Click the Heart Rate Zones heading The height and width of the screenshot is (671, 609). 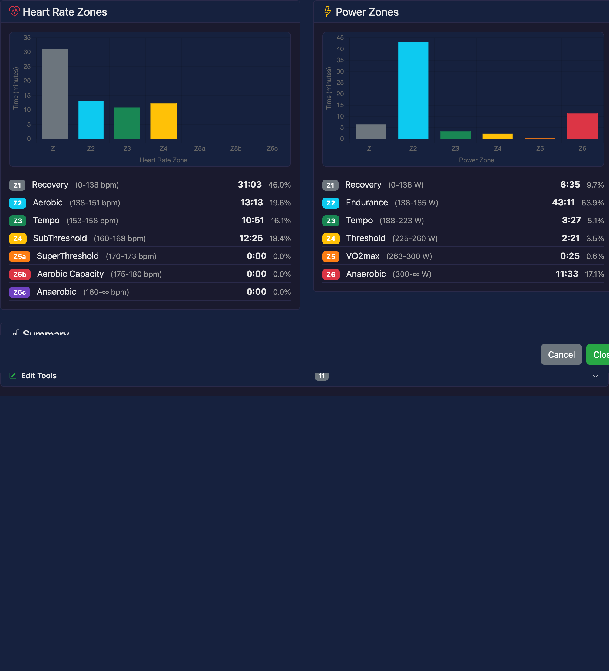click(65, 12)
